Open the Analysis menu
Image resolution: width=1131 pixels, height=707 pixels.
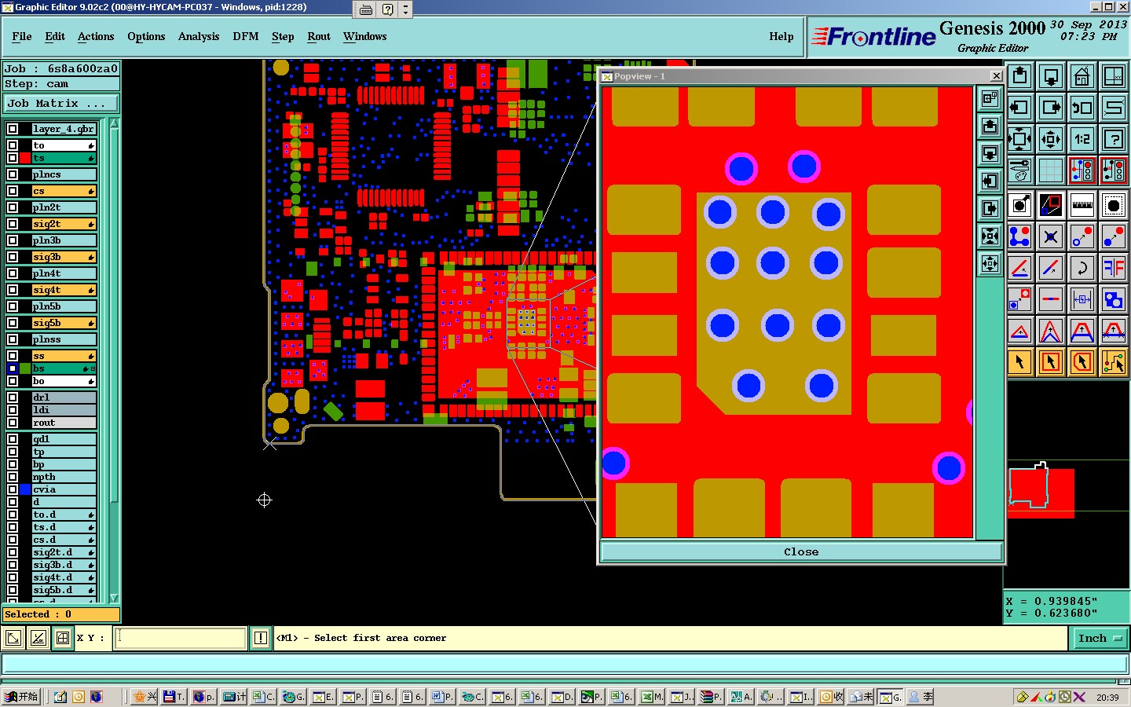[x=199, y=36]
